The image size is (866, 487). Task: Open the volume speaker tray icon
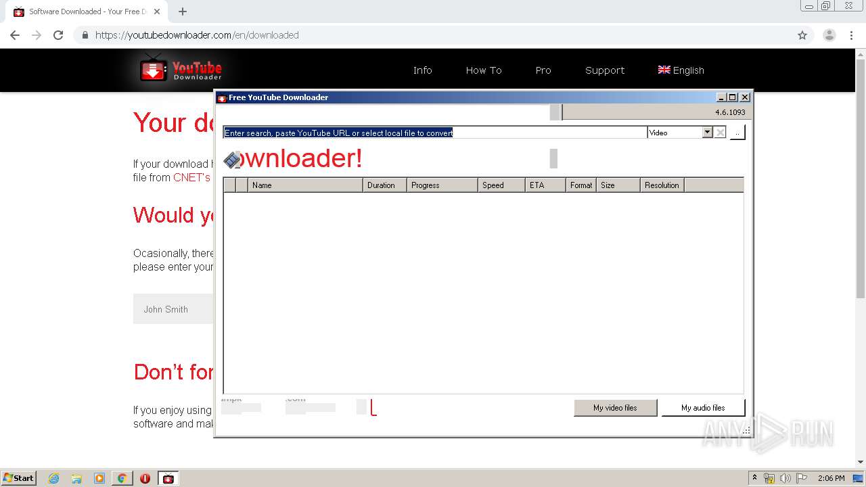785,478
